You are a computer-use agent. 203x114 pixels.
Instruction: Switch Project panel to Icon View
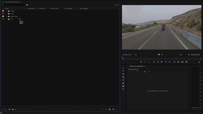[9, 109]
